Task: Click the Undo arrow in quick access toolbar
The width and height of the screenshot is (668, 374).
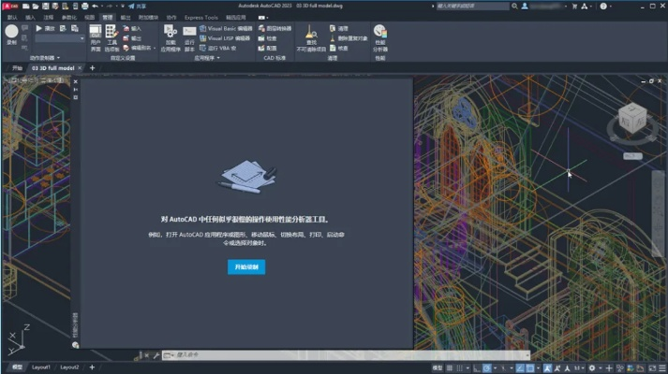Action: (95, 6)
